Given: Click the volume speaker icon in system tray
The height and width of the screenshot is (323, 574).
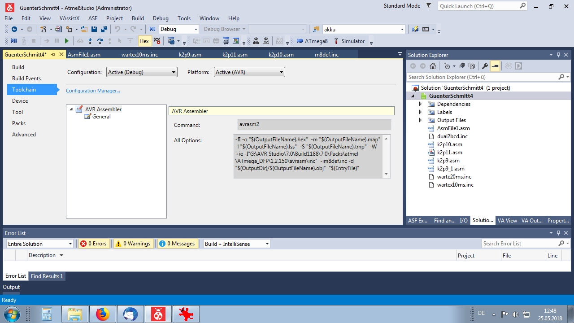Looking at the screenshot, I should (x=515, y=314).
